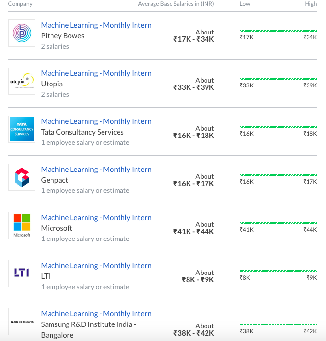Open Microsoft Machine Learning Monthly Intern link

pyautogui.click(x=96, y=218)
